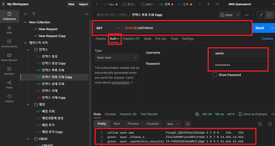Open the response Headers (5) tab

tap(128, 114)
